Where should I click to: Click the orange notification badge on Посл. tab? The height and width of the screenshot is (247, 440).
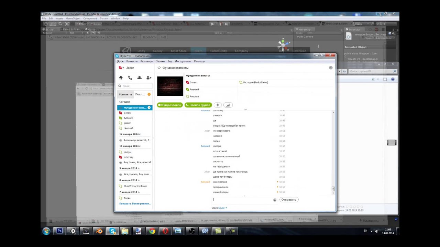[x=149, y=94]
